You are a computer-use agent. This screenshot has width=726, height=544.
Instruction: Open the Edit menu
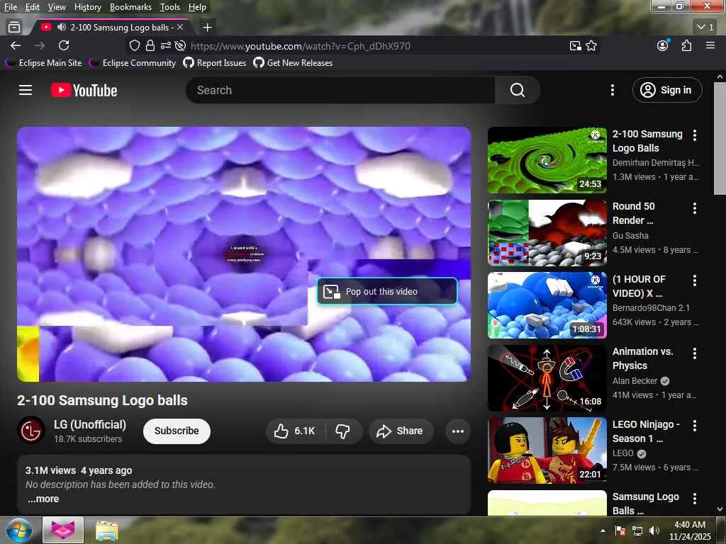[x=33, y=7]
